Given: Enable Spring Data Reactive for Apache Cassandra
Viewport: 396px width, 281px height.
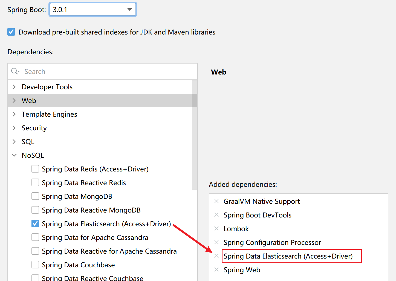Looking at the screenshot, I should [x=35, y=251].
